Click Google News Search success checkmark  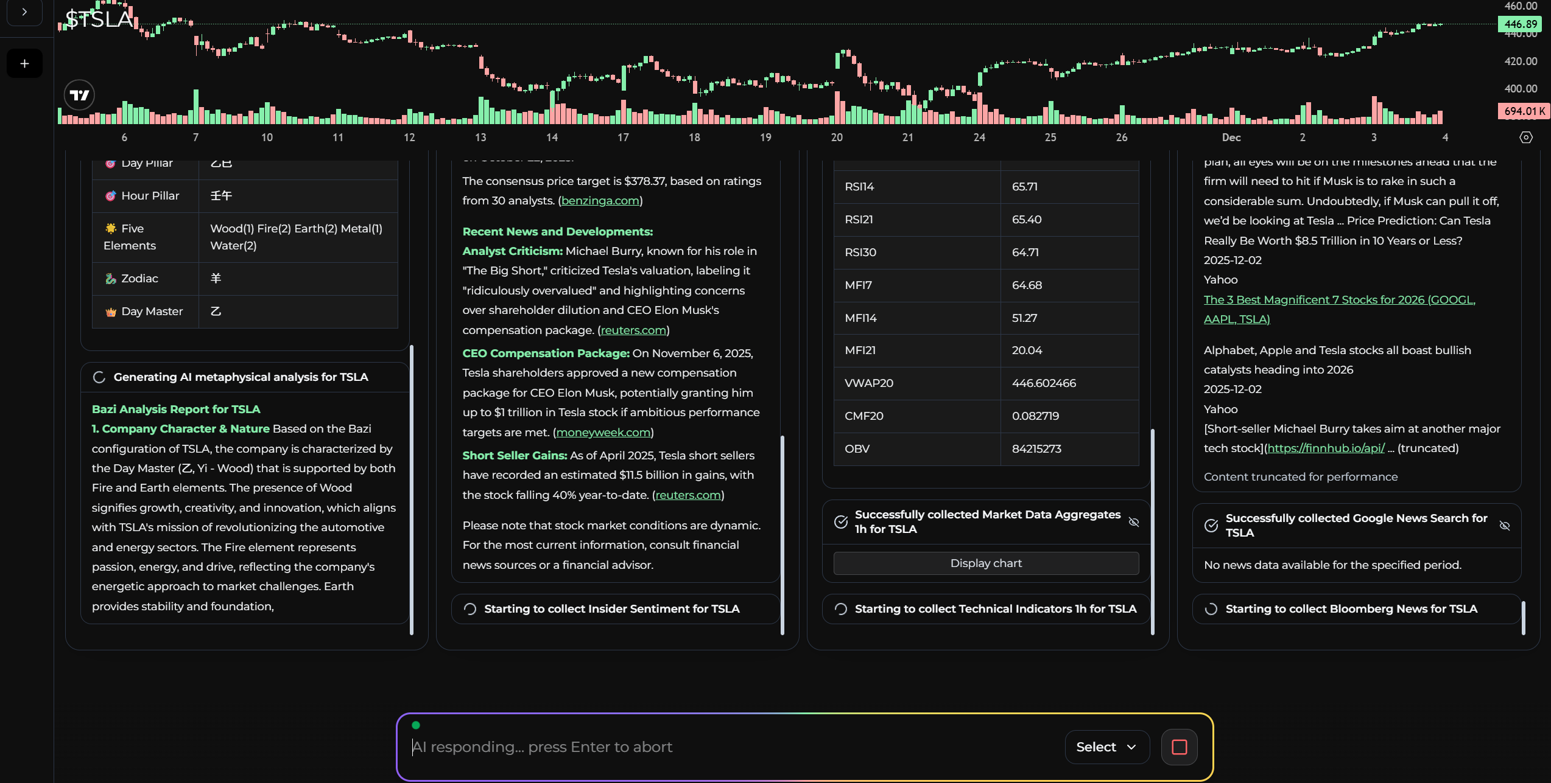(x=1211, y=526)
